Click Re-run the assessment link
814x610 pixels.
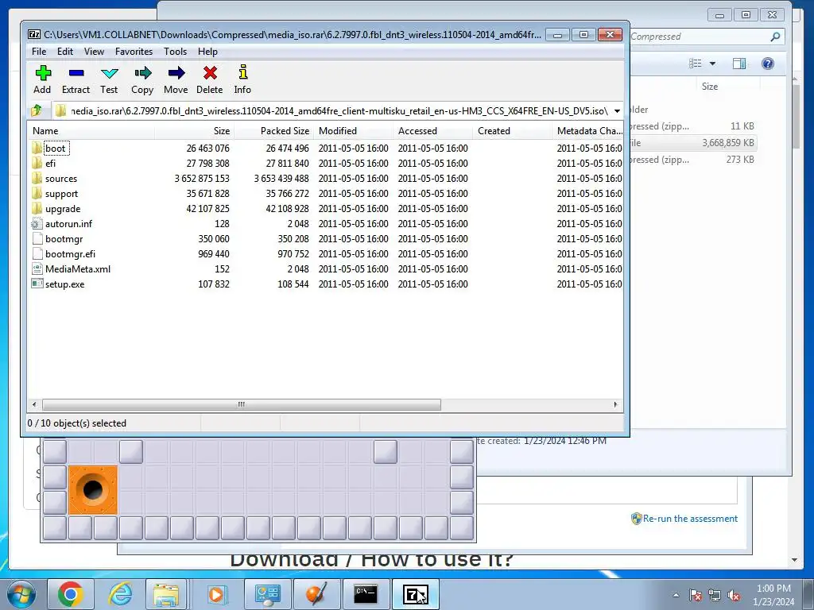pyautogui.click(x=690, y=518)
